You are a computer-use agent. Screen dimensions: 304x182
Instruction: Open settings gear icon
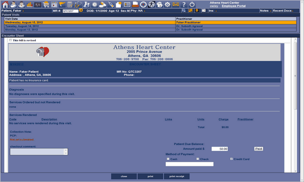(167, 4)
